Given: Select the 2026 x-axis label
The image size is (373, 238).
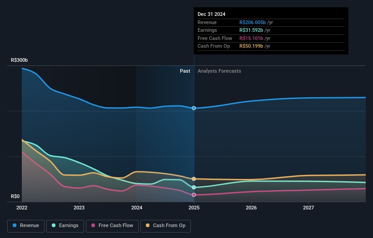Looking at the screenshot, I should pos(251,208).
